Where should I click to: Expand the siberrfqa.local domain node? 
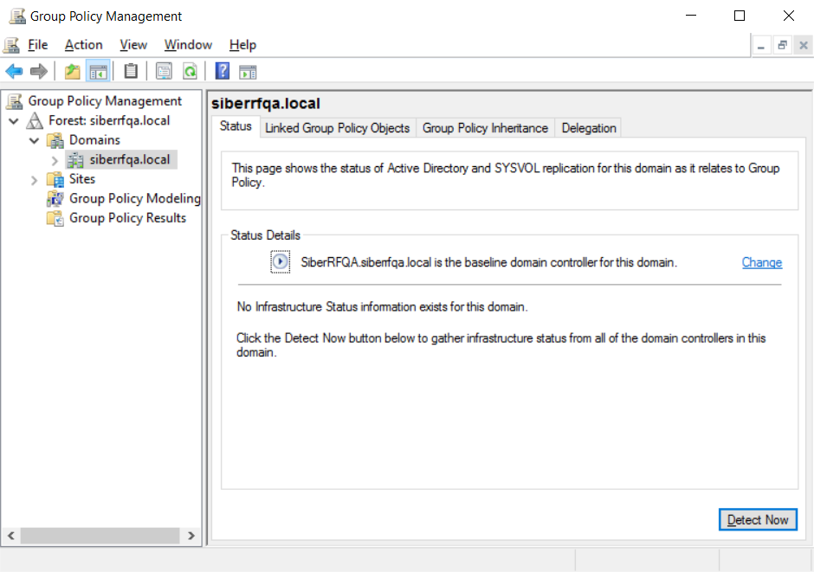[x=55, y=160]
